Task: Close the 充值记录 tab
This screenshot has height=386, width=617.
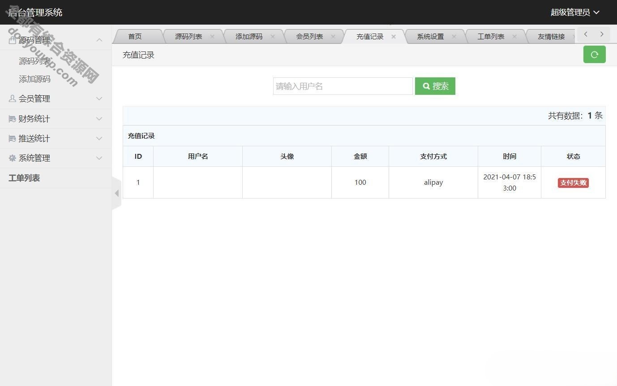Action: [394, 37]
